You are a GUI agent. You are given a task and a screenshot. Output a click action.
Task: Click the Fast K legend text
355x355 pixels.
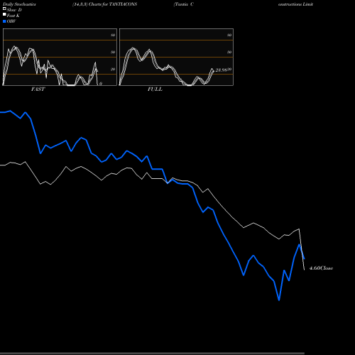coord(13,16)
